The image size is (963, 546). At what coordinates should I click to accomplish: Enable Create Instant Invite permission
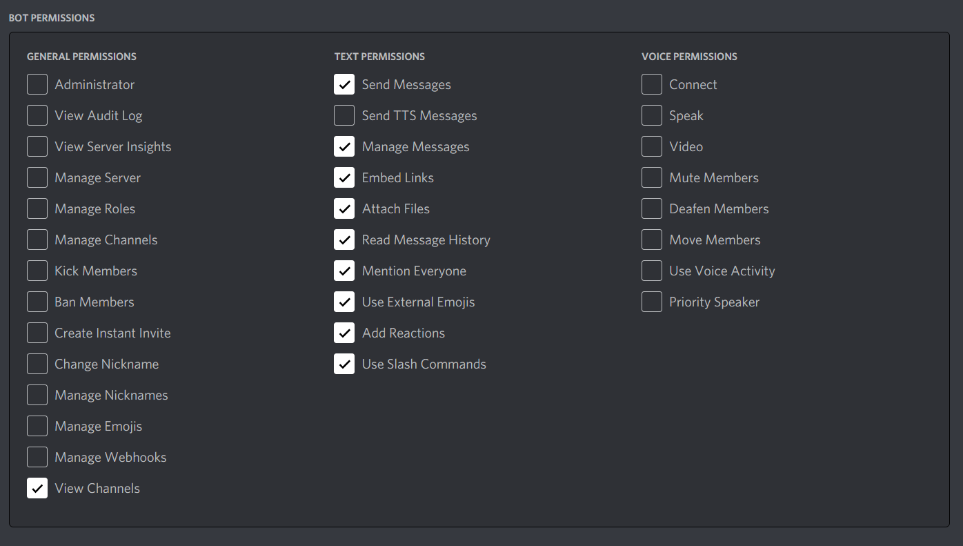(37, 333)
